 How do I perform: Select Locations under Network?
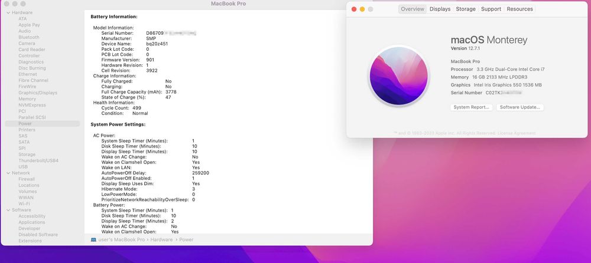tap(28, 185)
